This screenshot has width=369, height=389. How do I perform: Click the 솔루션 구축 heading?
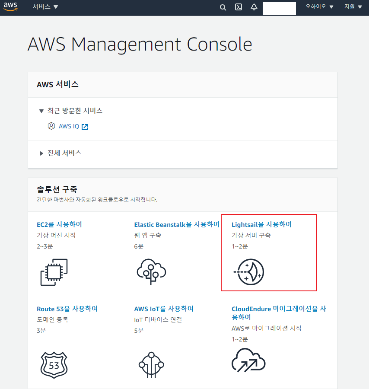(x=57, y=190)
